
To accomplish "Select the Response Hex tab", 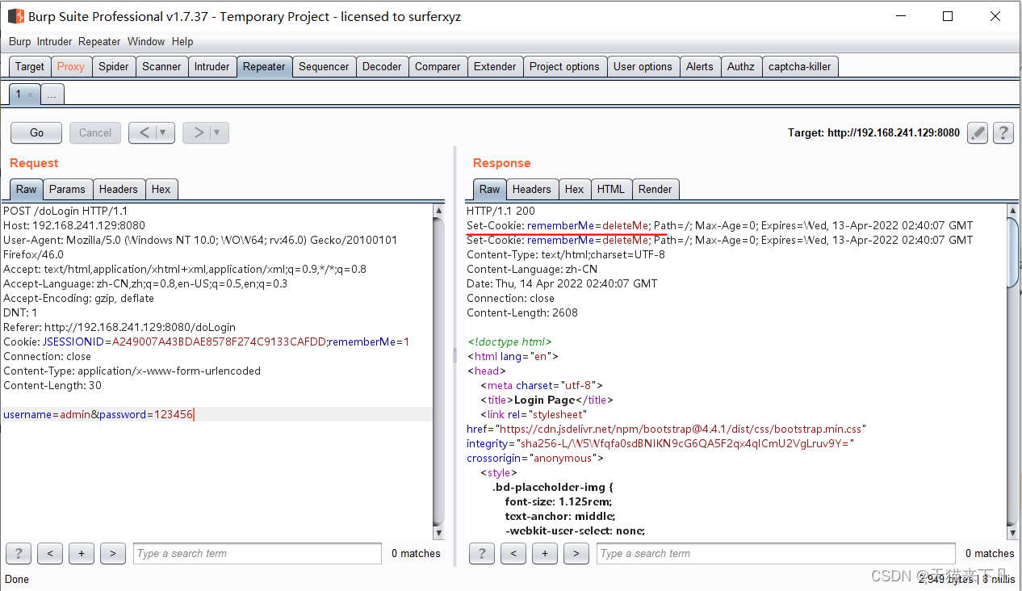I will point(575,189).
